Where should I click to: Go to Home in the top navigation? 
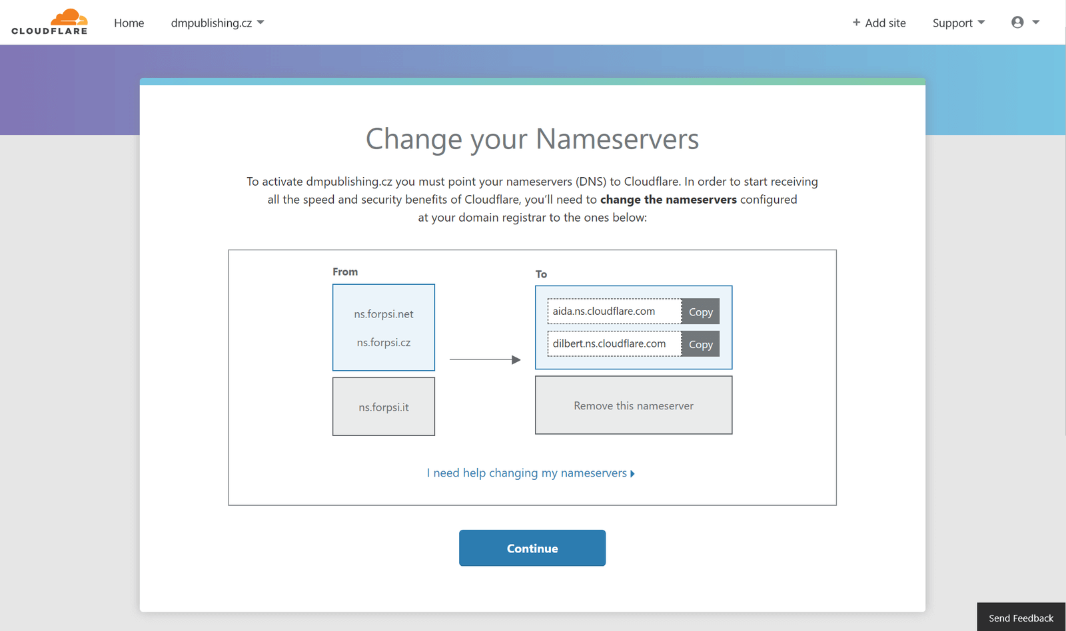pyautogui.click(x=129, y=23)
